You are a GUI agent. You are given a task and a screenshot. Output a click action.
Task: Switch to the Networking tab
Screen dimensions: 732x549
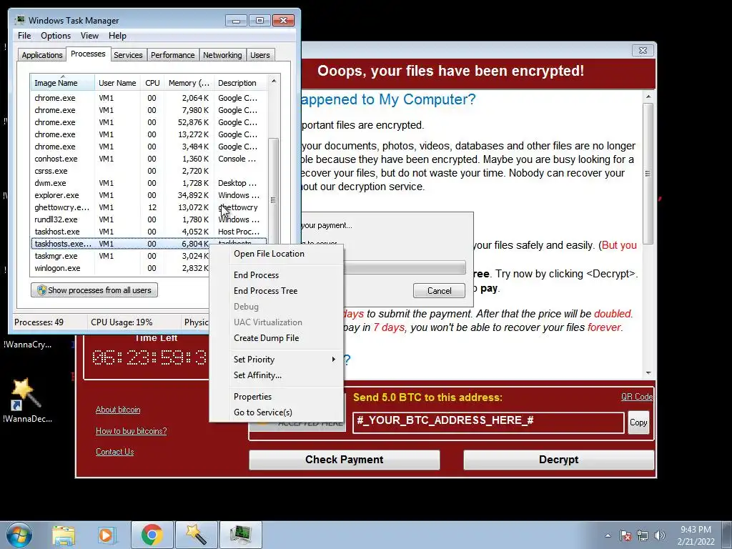[x=222, y=54]
